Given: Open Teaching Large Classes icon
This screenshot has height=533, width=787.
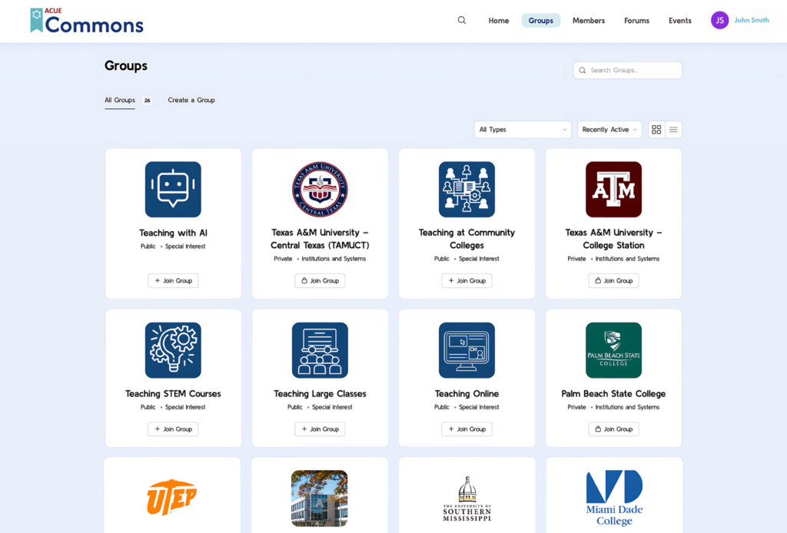Looking at the screenshot, I should (320, 350).
